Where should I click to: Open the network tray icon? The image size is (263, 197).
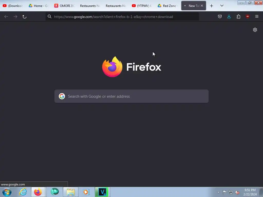tap(231, 192)
